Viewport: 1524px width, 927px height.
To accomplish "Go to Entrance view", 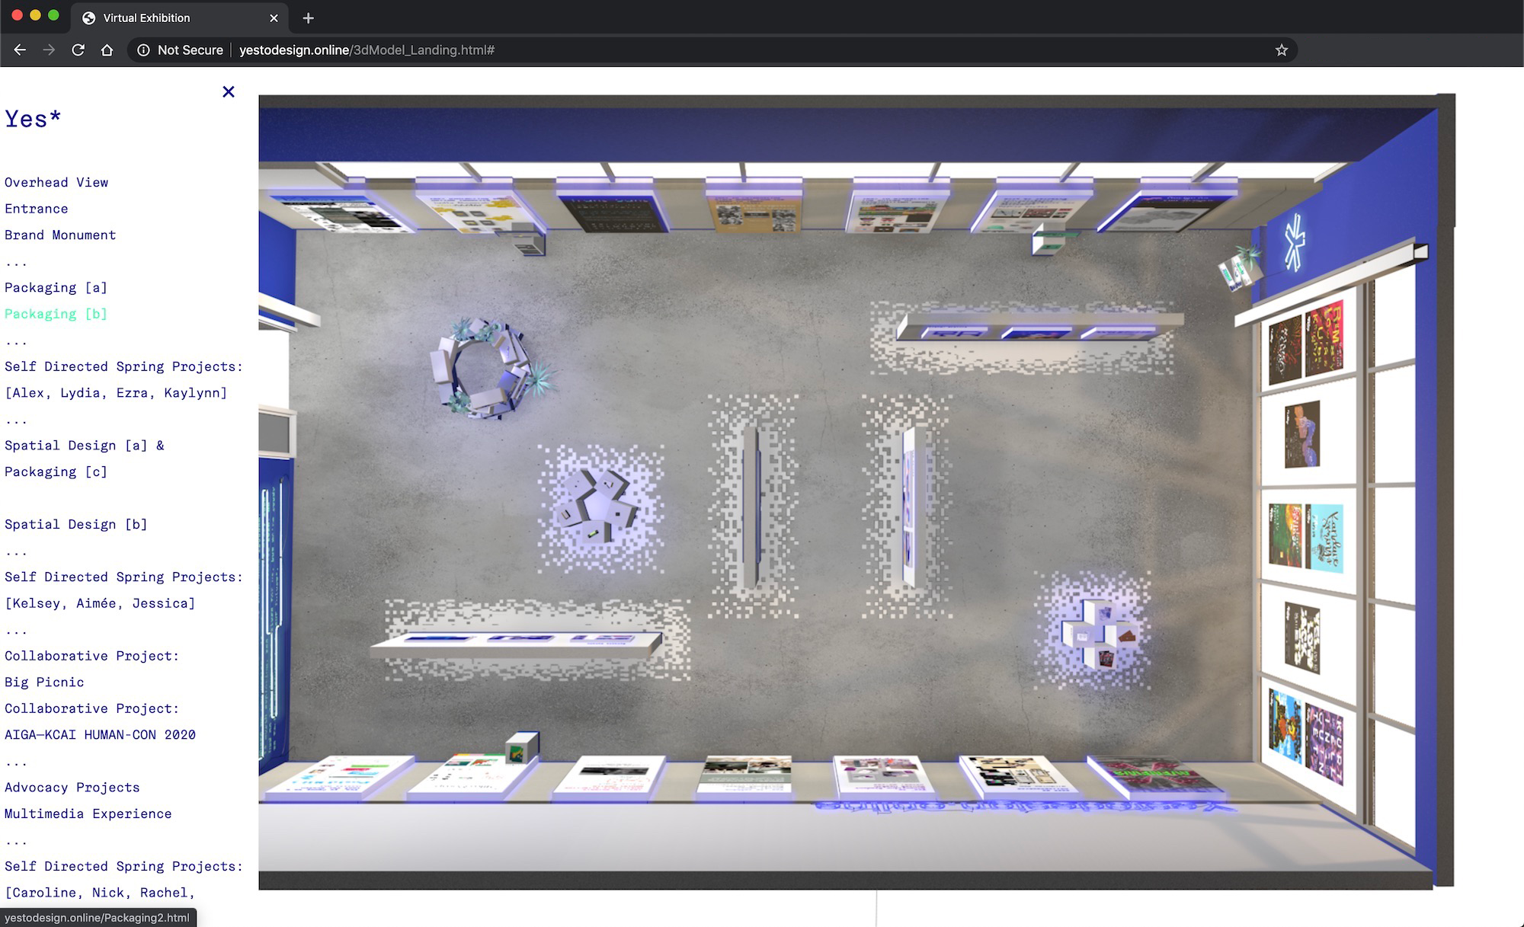I will [x=36, y=209].
